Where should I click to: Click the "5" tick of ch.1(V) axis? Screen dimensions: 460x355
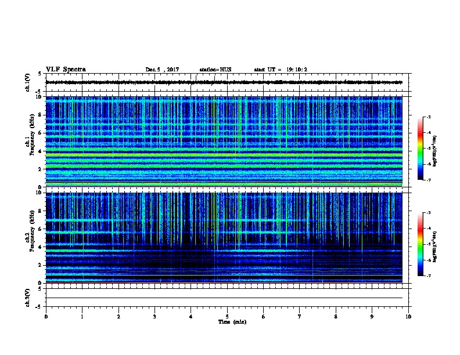(40, 74)
